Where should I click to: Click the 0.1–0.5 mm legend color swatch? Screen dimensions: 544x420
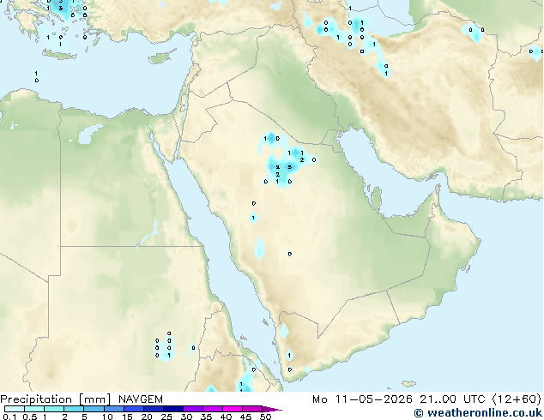click(15, 409)
